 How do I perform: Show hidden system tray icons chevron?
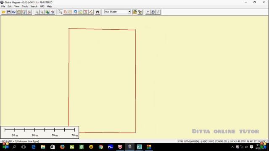[x=232, y=147]
